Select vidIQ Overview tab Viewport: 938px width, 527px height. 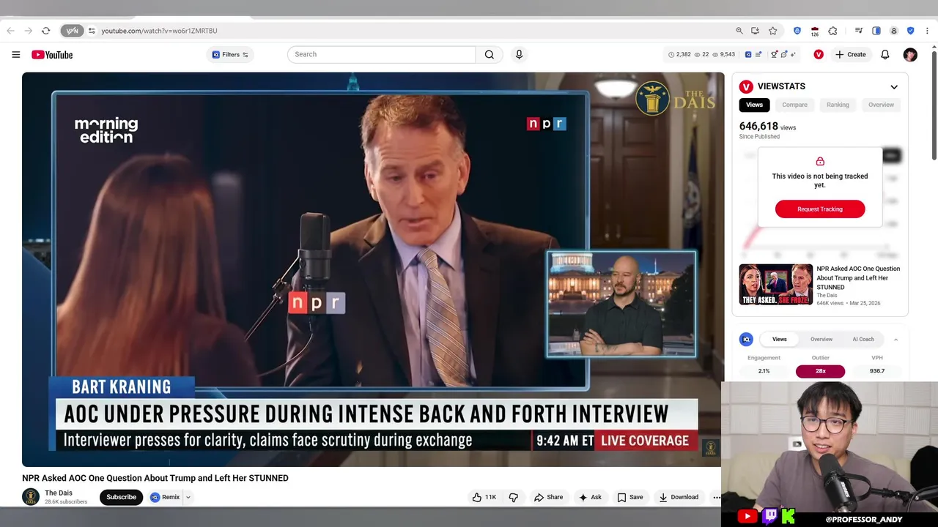[821, 340]
